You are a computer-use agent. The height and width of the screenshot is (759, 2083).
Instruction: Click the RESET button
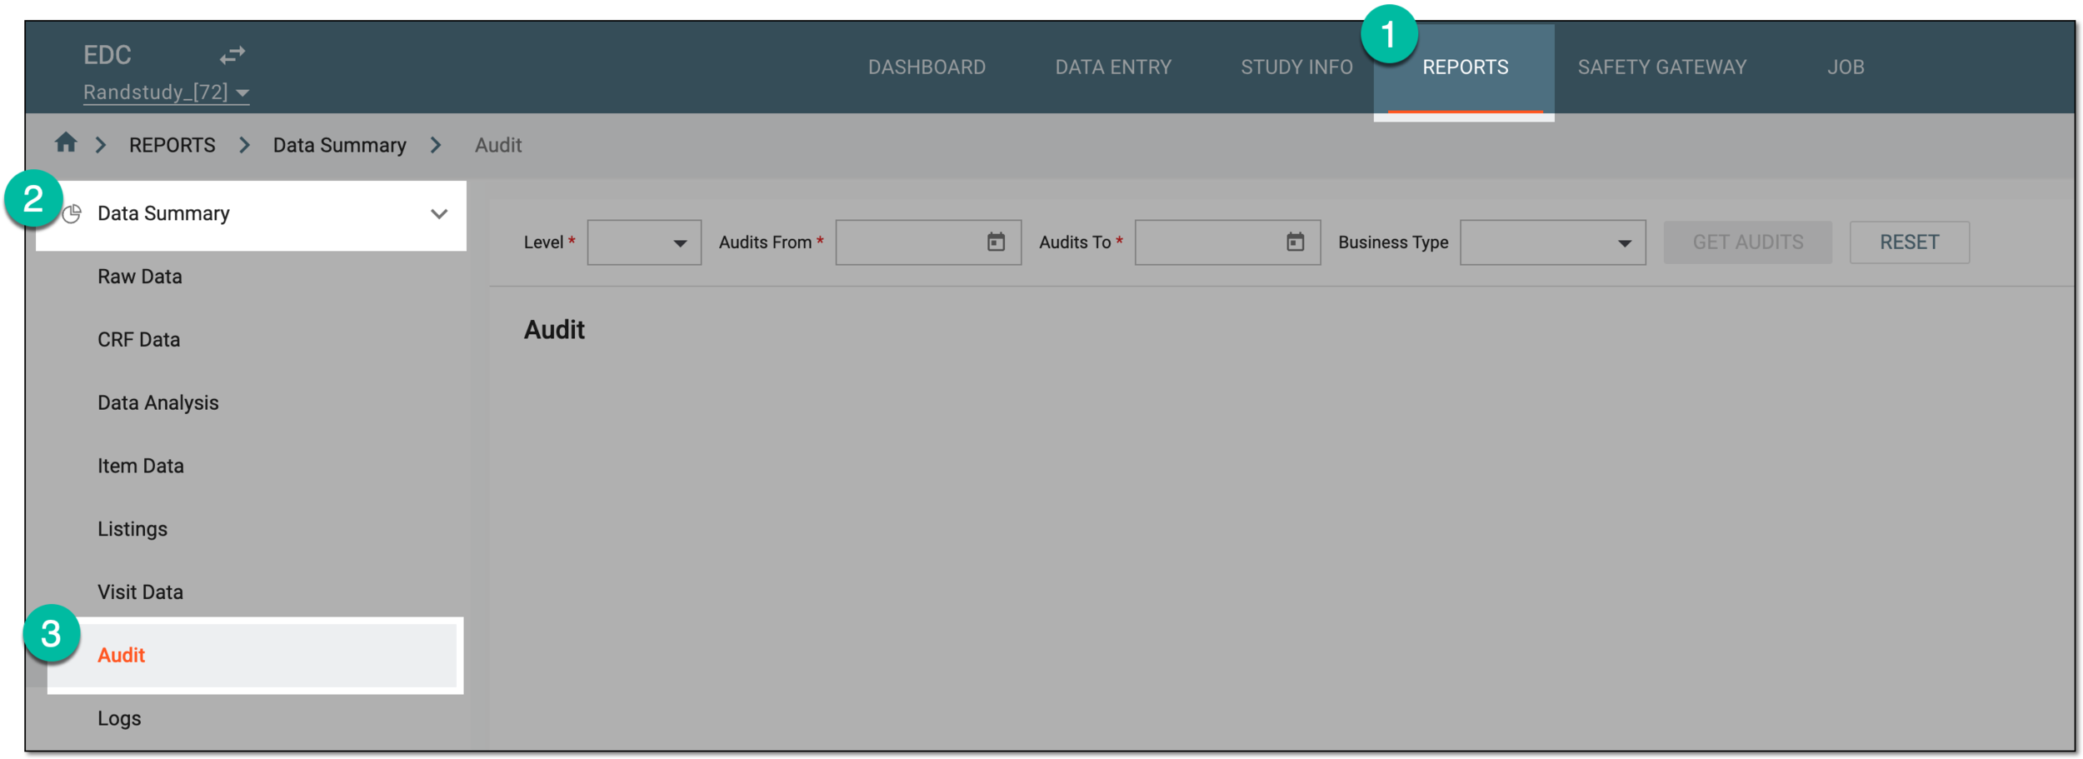[x=1909, y=242]
